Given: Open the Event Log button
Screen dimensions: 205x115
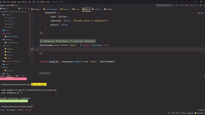Looking at the screenshot, I should [x=201, y=110].
